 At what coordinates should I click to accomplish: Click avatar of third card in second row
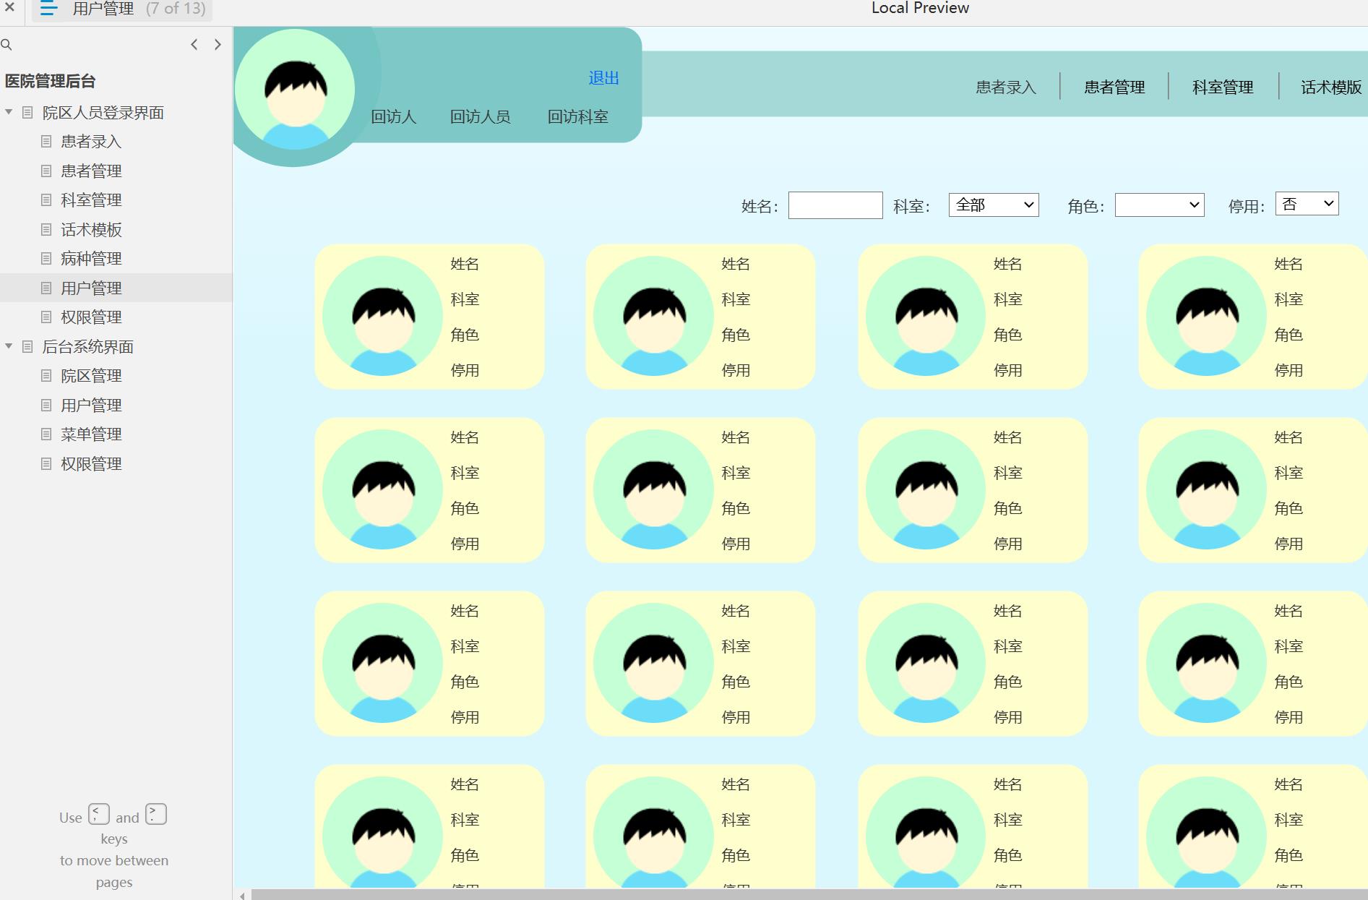coord(926,489)
